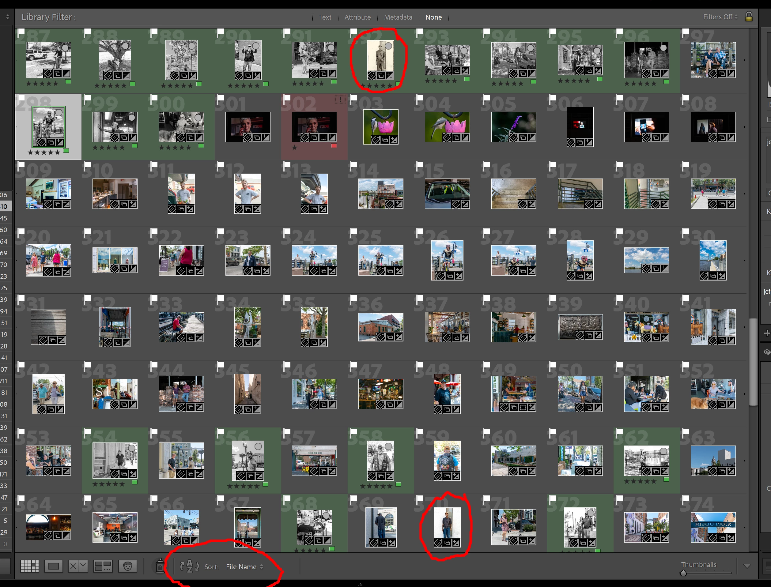Select the Attribute filter tab
This screenshot has height=587, width=771.
(357, 17)
